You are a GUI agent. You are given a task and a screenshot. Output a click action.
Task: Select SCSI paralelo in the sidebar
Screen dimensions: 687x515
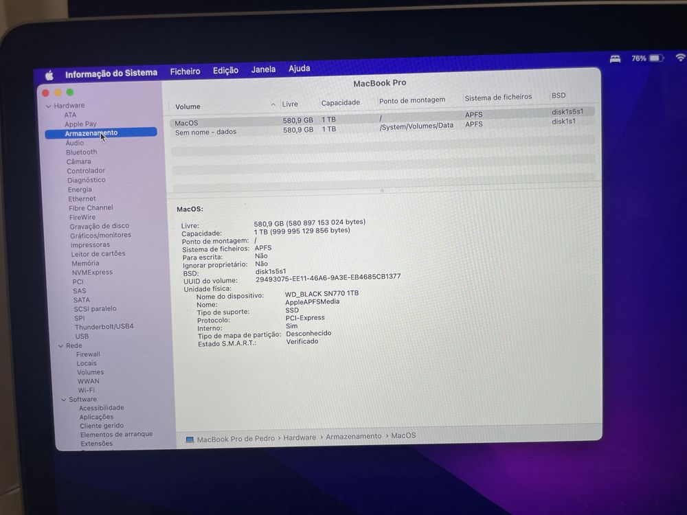click(95, 309)
